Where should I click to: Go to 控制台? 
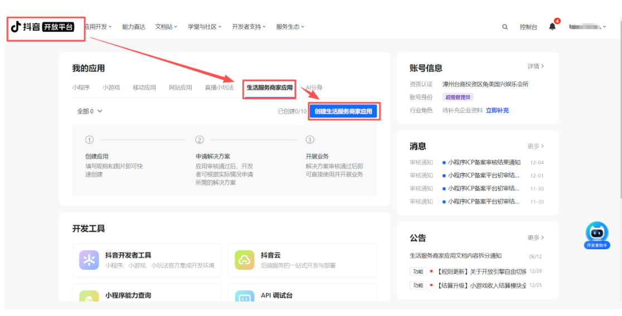(528, 27)
